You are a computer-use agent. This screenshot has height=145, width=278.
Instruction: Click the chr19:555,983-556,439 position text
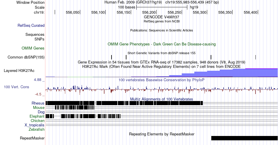pyautogui.click(x=192, y=2)
